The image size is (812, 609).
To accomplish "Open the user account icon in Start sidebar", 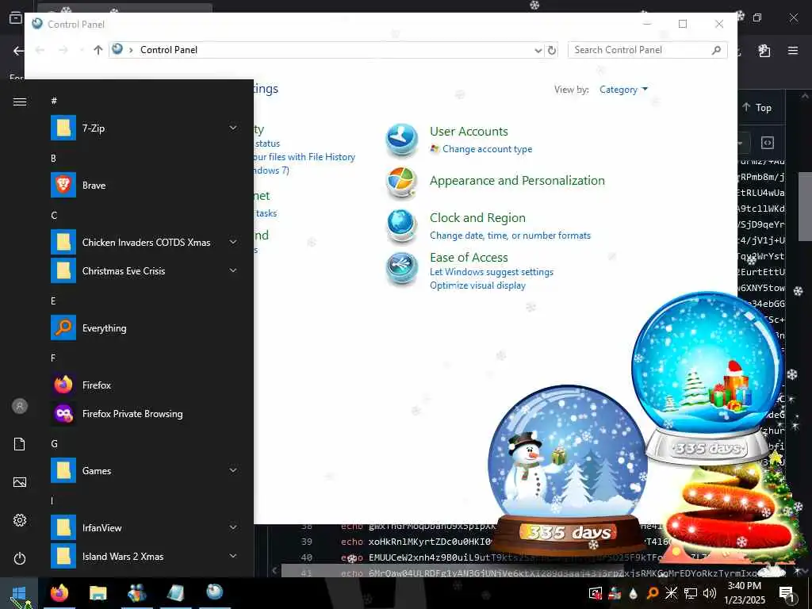I will (x=20, y=406).
